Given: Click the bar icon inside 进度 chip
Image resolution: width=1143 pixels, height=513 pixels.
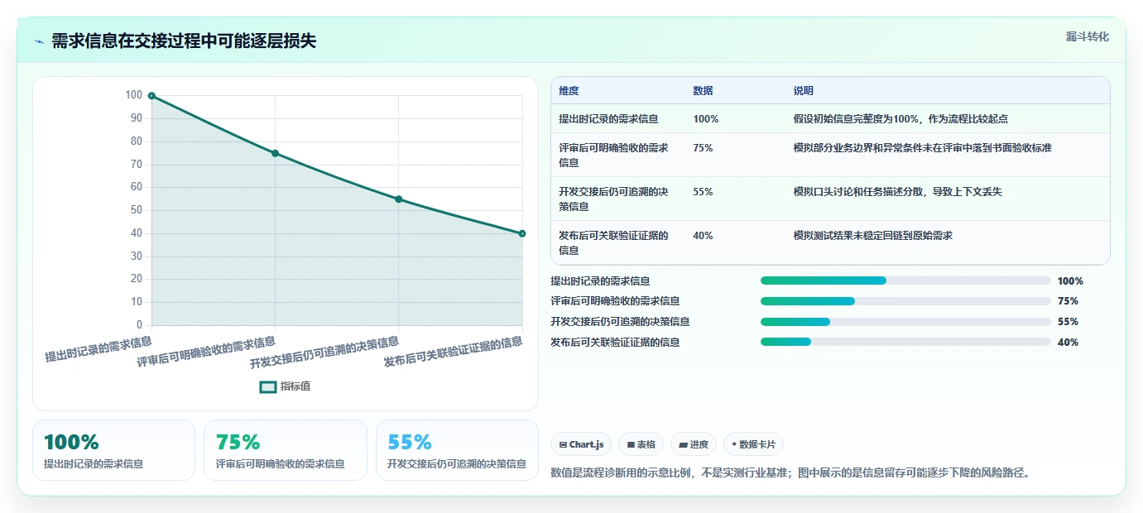Looking at the screenshot, I should pyautogui.click(x=683, y=445).
